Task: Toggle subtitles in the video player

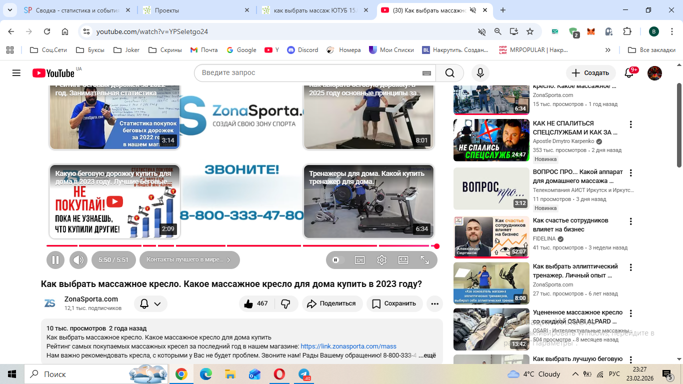Action: 359,260
